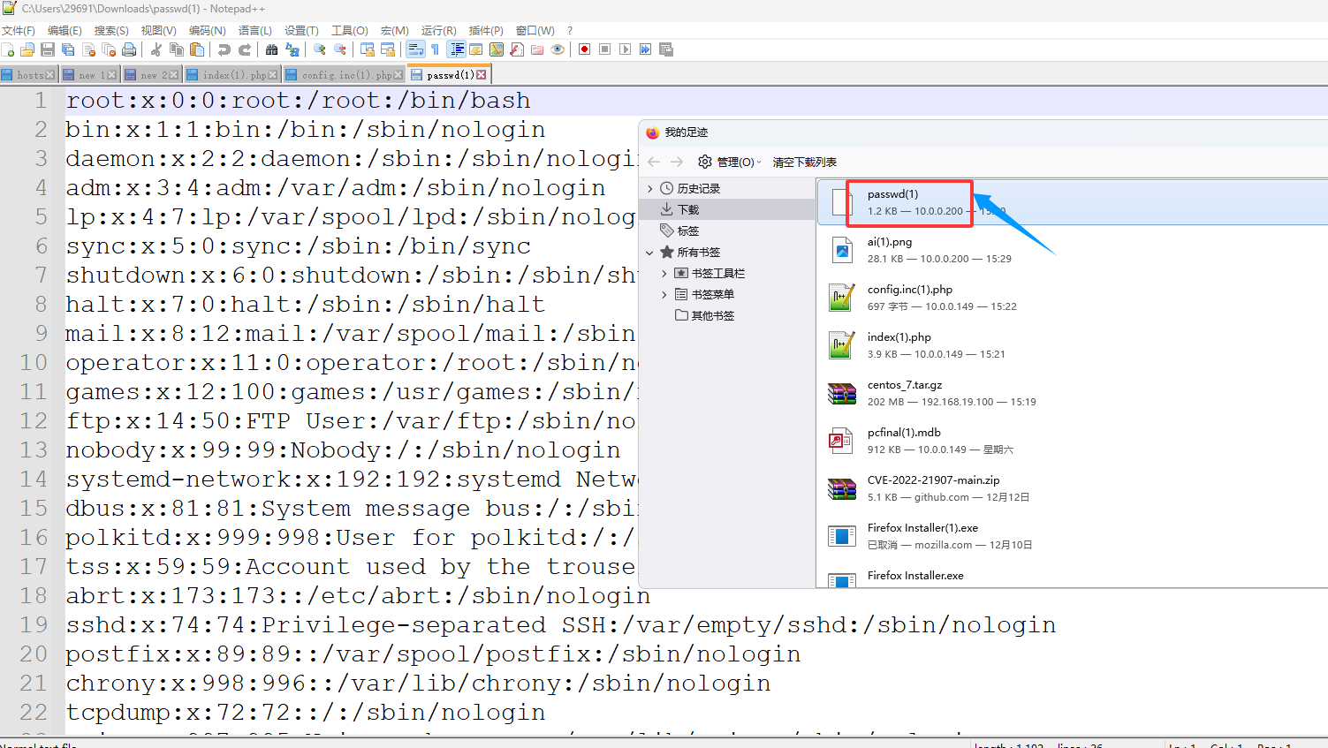Close the passwd(1) tab
The image size is (1328, 748).
[x=482, y=75]
